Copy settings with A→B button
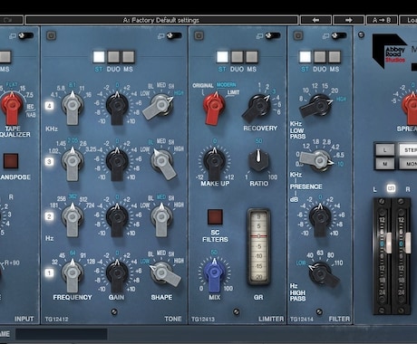This screenshot has width=417, height=344. [382, 20]
